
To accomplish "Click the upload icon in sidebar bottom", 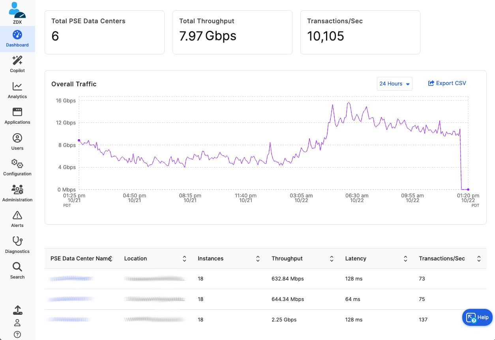I will click(x=17, y=310).
